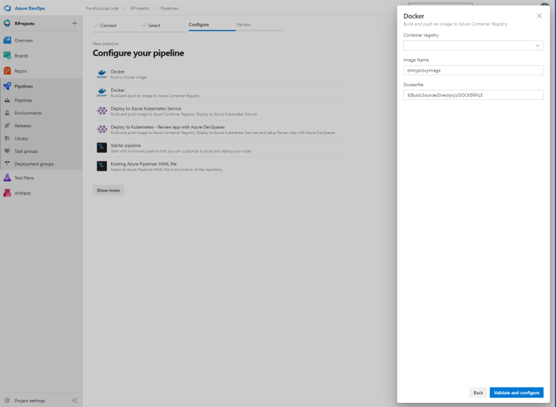Open the Overview sidebar icon
This screenshot has height=407, width=556.
pos(7,40)
